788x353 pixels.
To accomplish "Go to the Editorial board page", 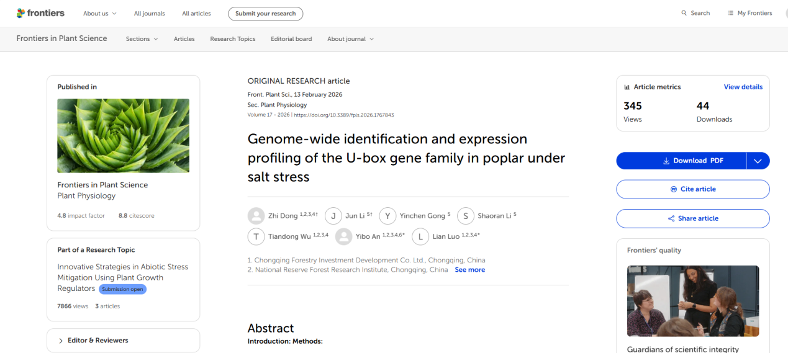I will 291,39.
